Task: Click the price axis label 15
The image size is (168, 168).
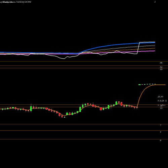Action: 161,108
